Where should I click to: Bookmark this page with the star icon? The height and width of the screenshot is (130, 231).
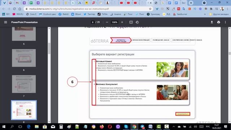click(x=150, y=9)
